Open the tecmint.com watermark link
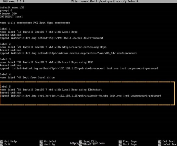This screenshot has width=177, height=146. click(x=87, y=143)
